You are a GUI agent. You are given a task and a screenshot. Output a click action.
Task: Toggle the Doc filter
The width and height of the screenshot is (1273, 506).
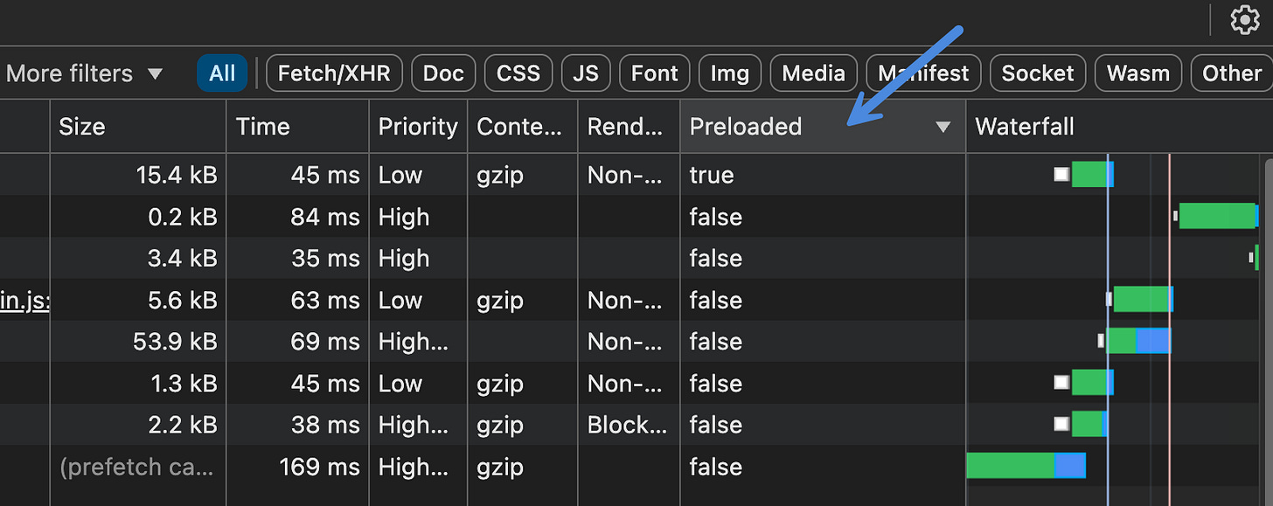pyautogui.click(x=443, y=73)
